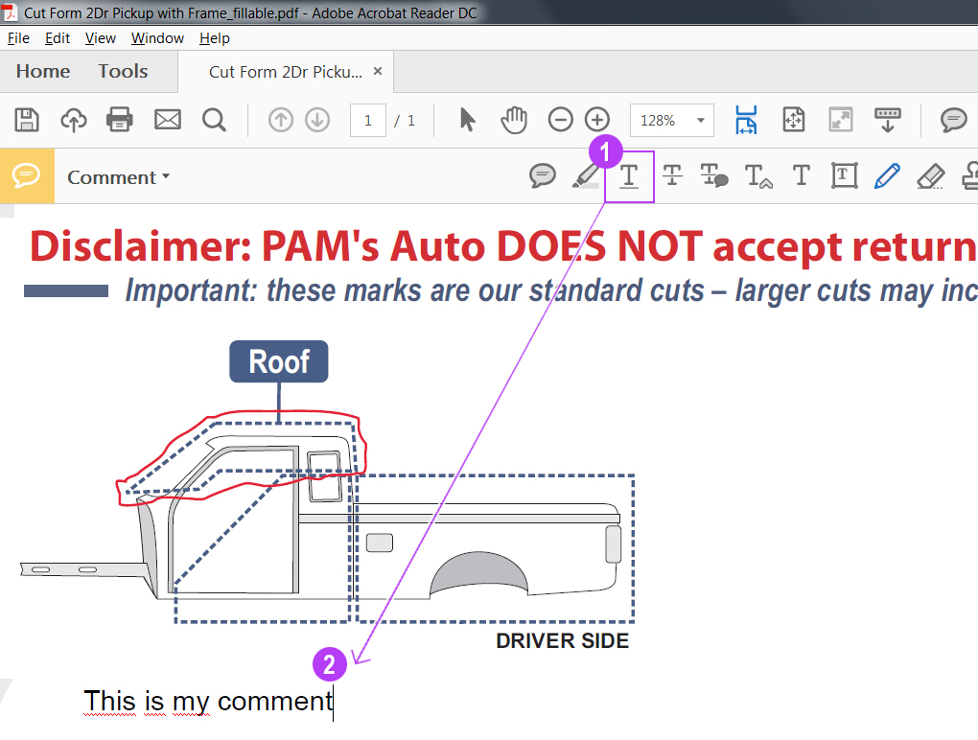Add a sticky note comment
This screenshot has width=978, height=740.
point(542,175)
